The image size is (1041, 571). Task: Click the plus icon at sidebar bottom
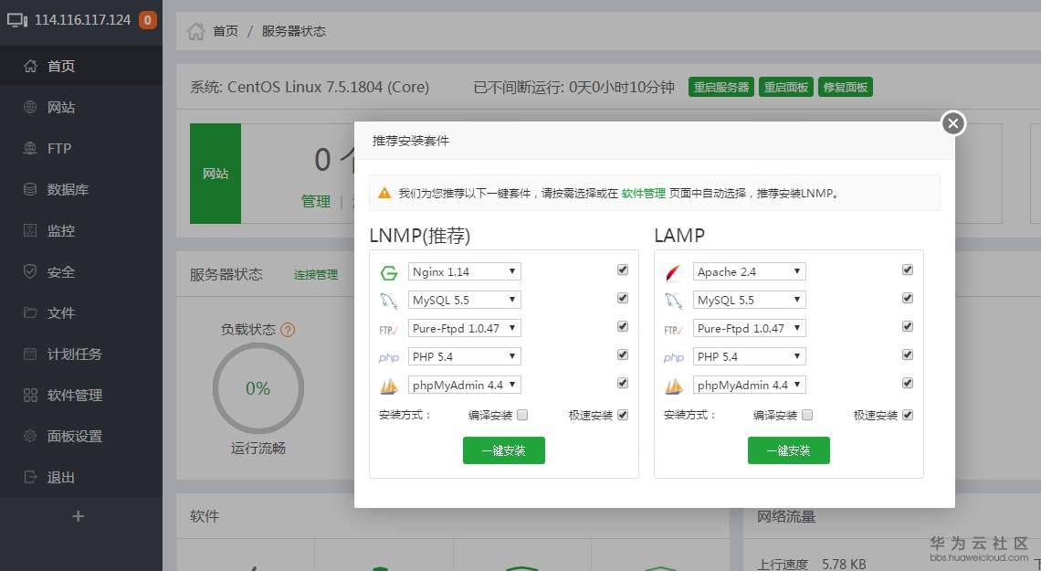point(78,516)
